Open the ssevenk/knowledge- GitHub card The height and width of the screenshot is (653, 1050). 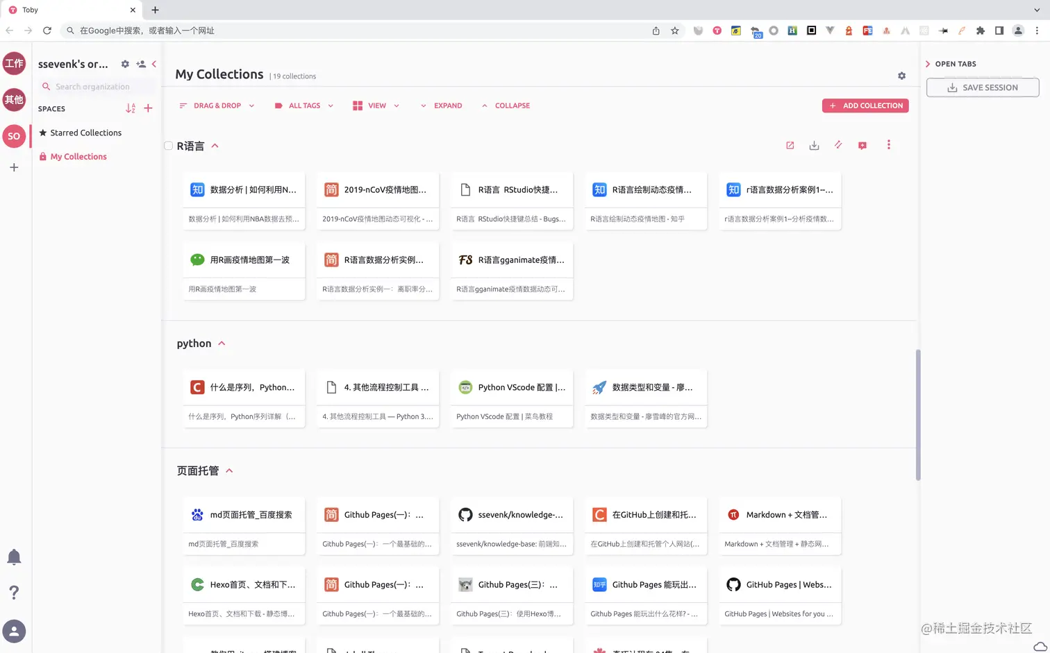point(512,526)
